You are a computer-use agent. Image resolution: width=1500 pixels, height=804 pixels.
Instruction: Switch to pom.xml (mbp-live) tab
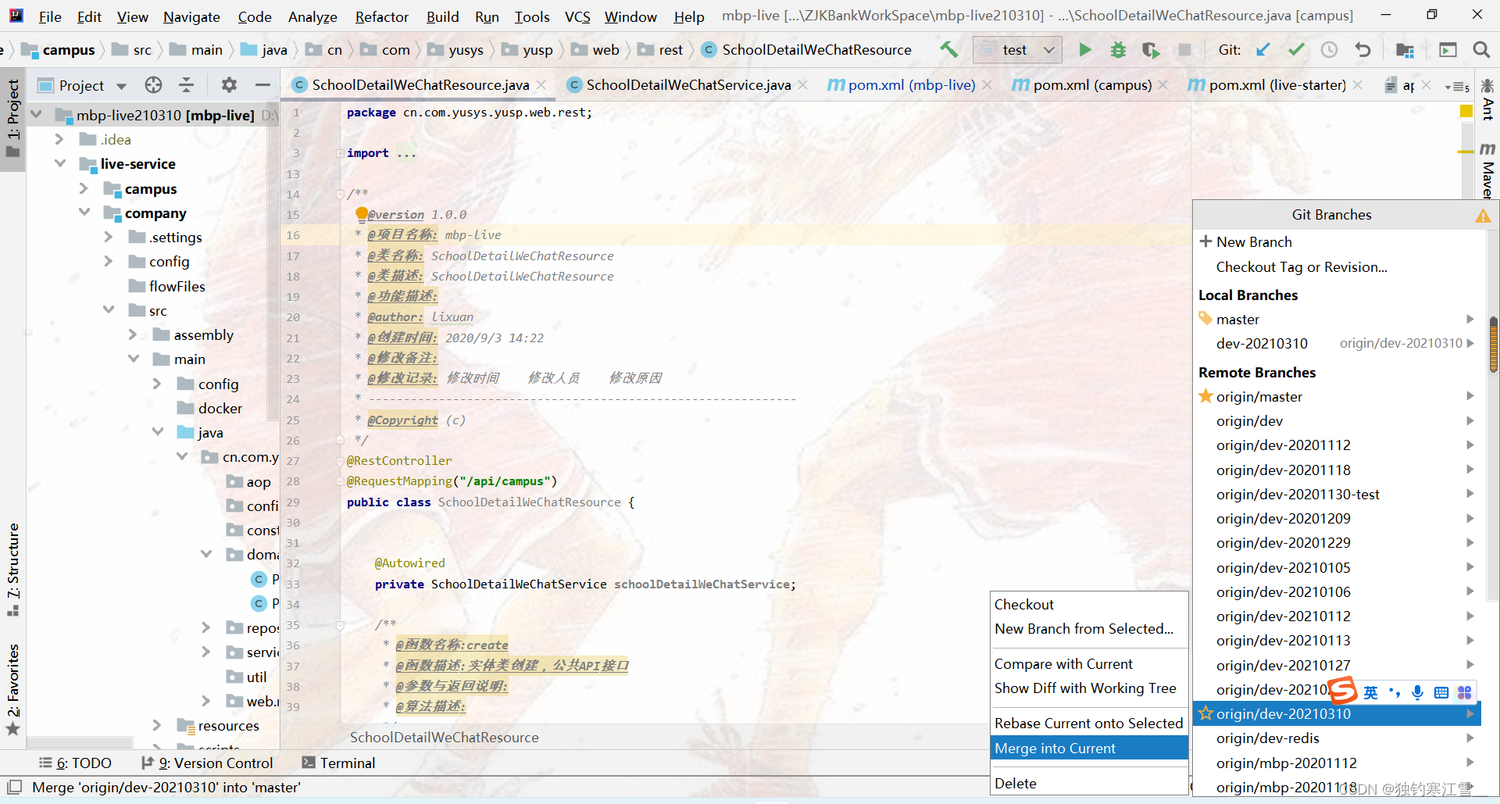click(x=912, y=85)
